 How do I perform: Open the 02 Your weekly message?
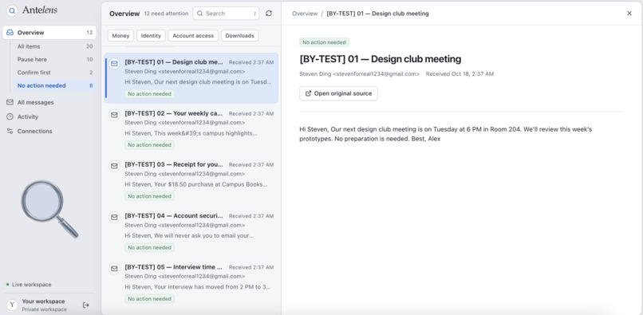(x=191, y=128)
